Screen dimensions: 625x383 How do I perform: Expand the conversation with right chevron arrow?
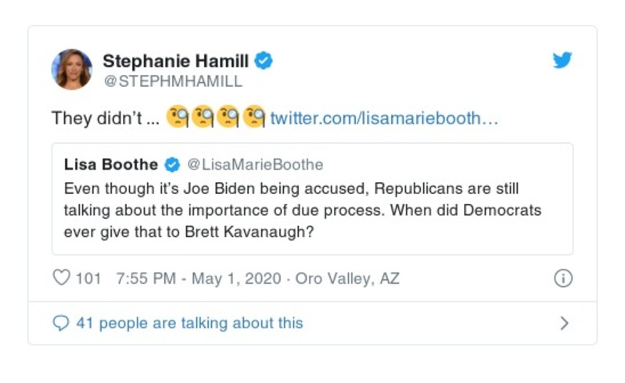click(x=564, y=323)
